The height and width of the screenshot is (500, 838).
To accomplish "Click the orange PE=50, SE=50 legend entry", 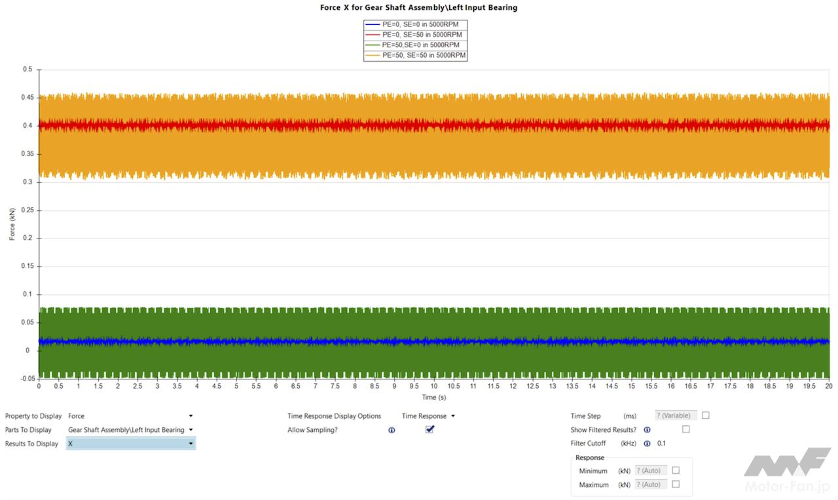I will [x=416, y=56].
